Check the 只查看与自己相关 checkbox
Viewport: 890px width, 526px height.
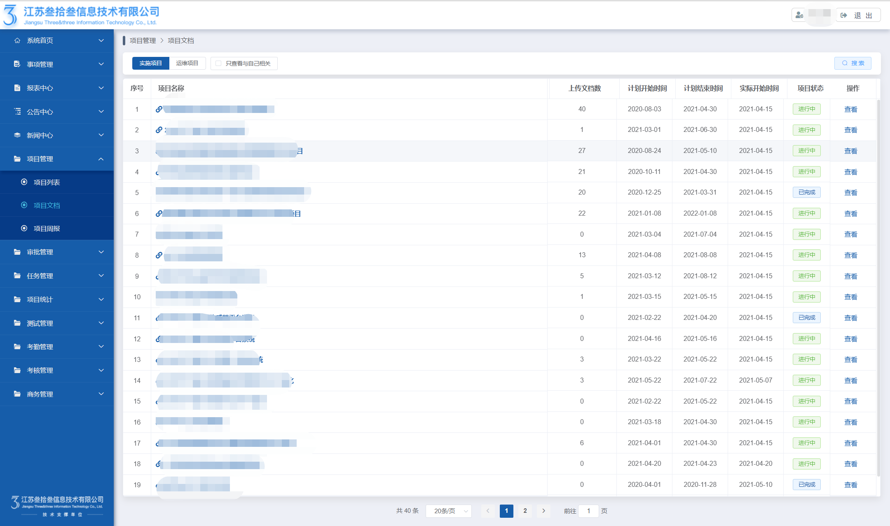[x=218, y=63]
